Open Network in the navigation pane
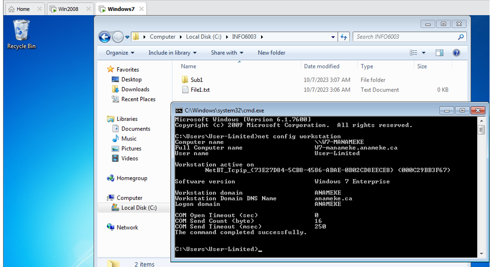490x267 pixels. point(127,227)
